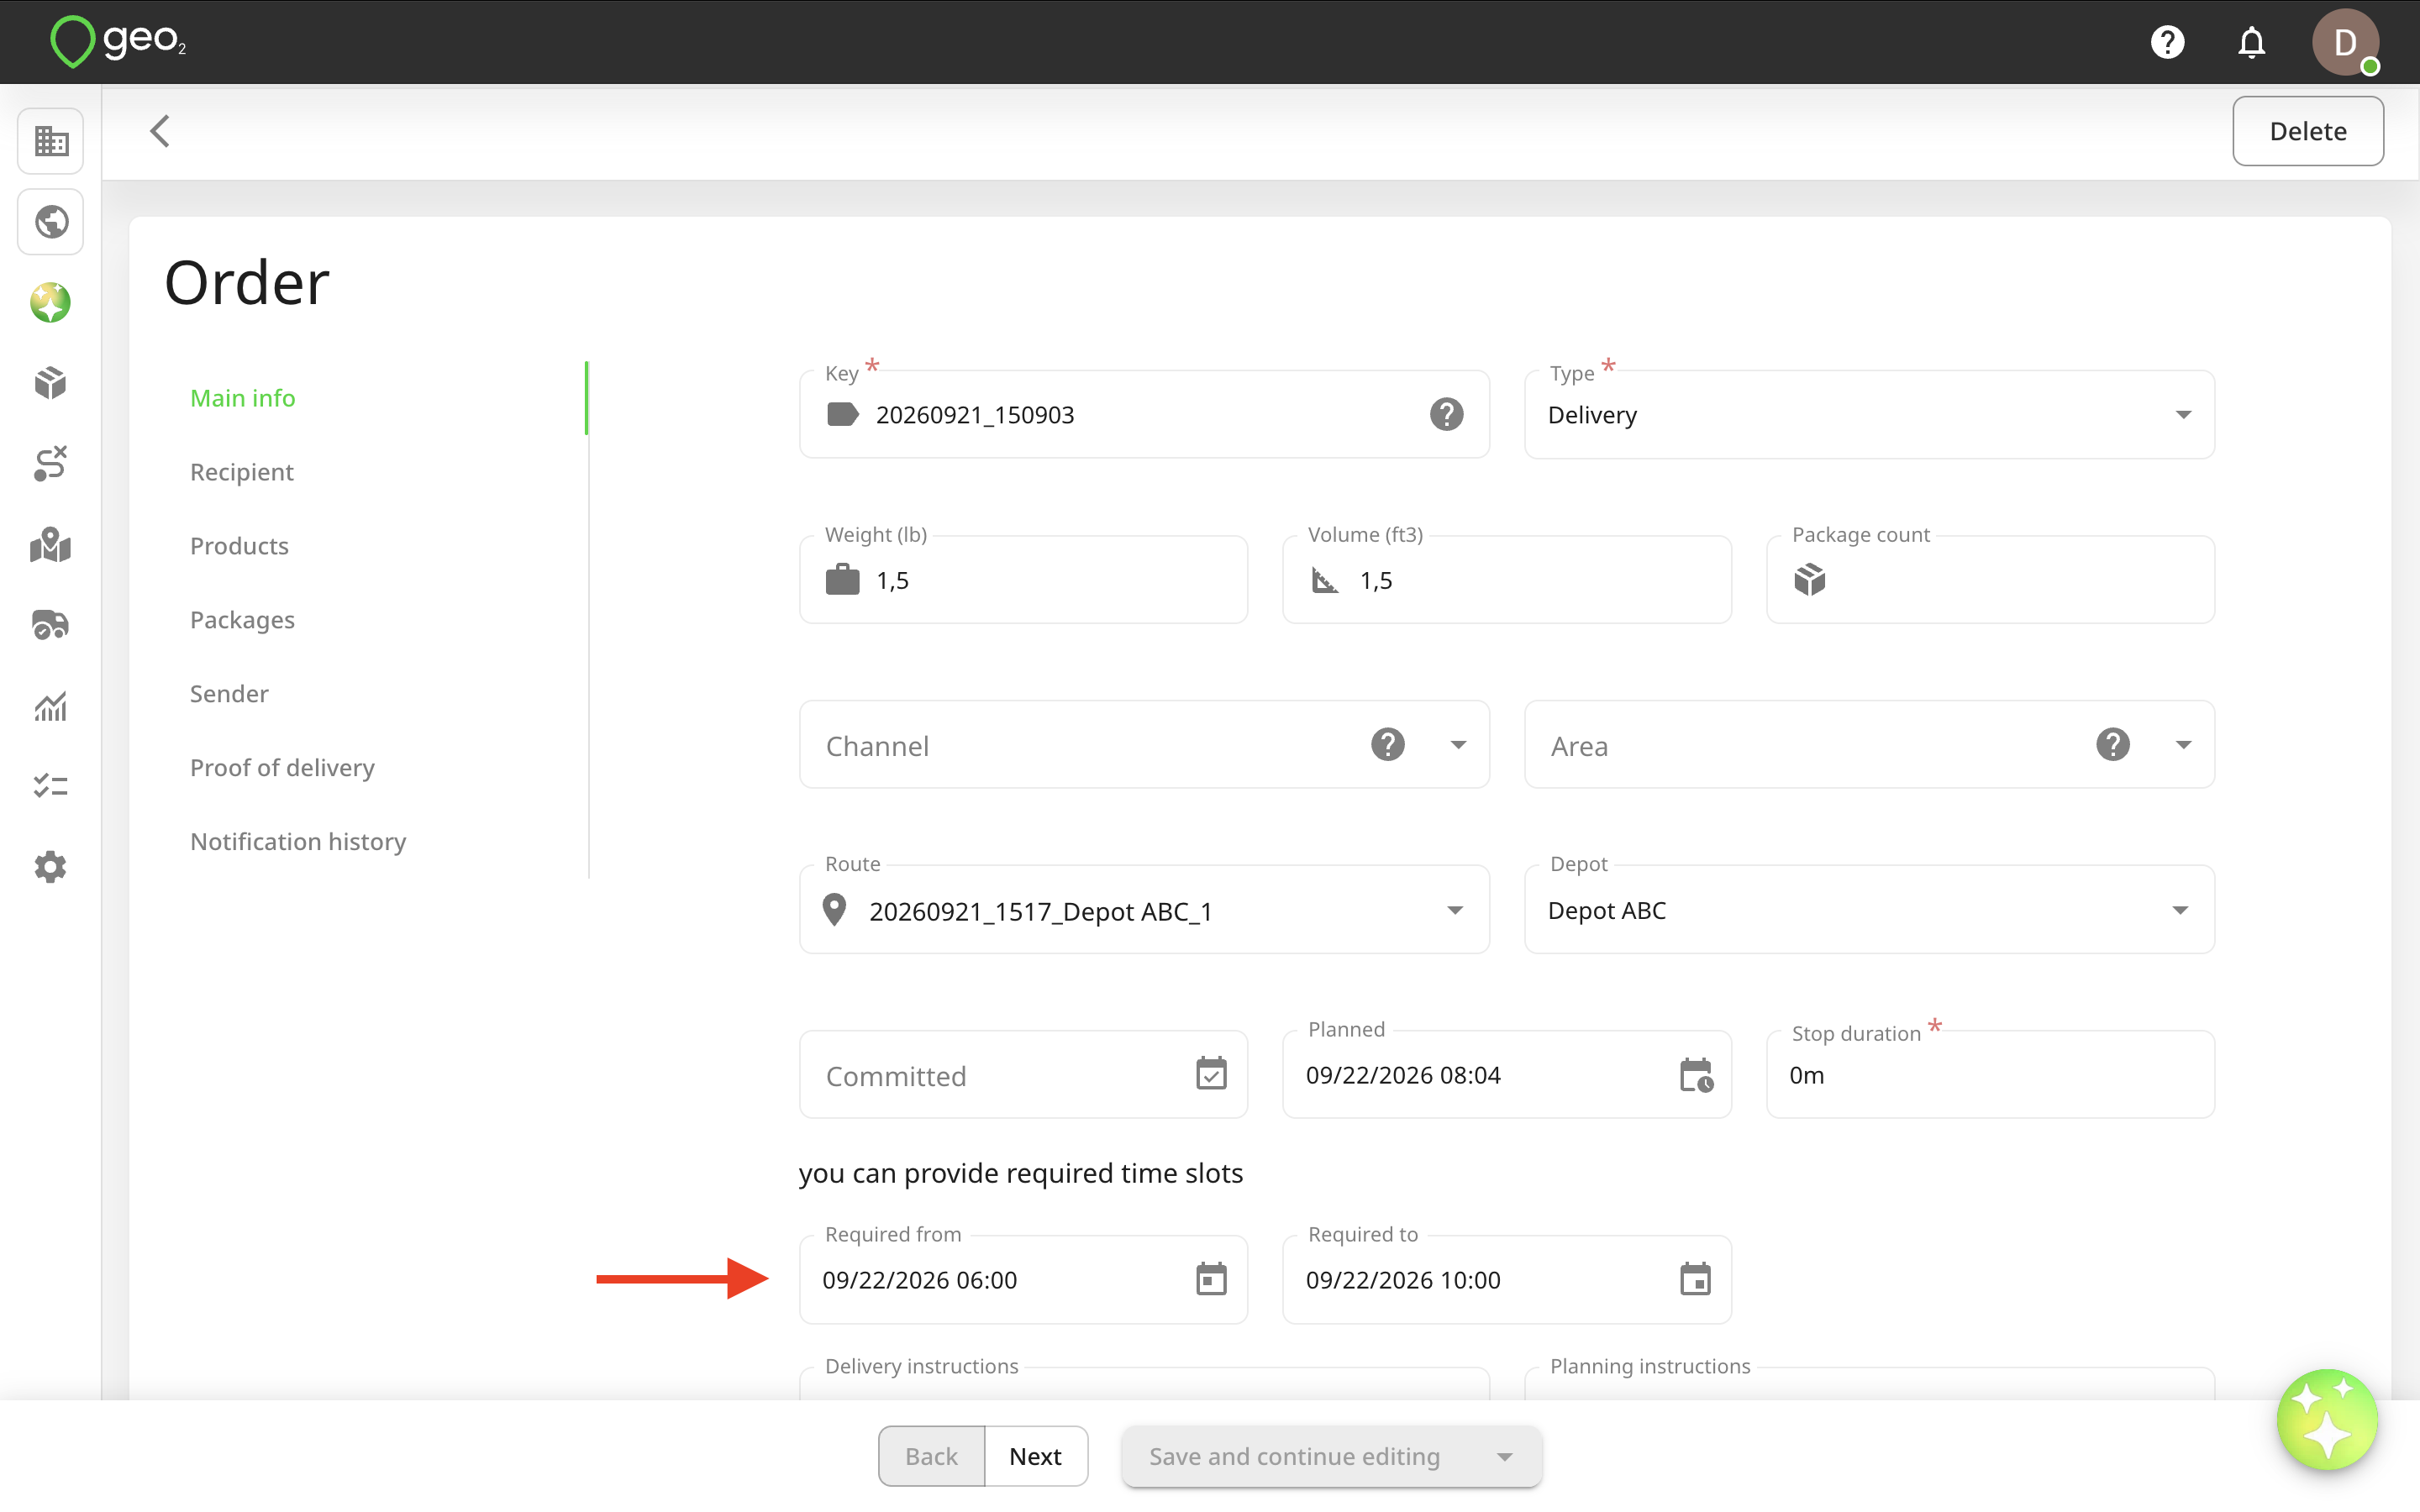Open the company building sidebar icon
This screenshot has width=2420, height=1512.
(x=51, y=141)
